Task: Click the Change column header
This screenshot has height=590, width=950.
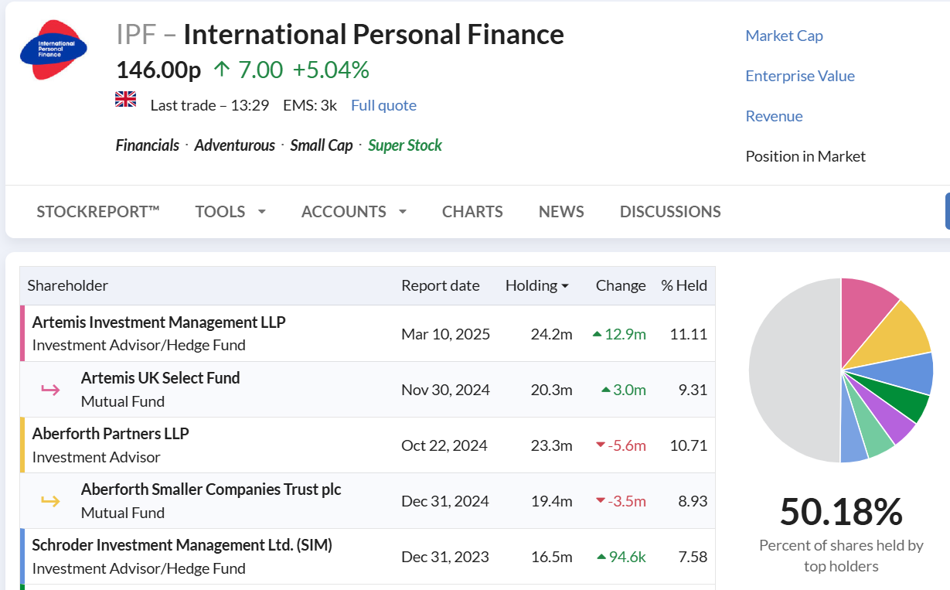Action: click(621, 285)
